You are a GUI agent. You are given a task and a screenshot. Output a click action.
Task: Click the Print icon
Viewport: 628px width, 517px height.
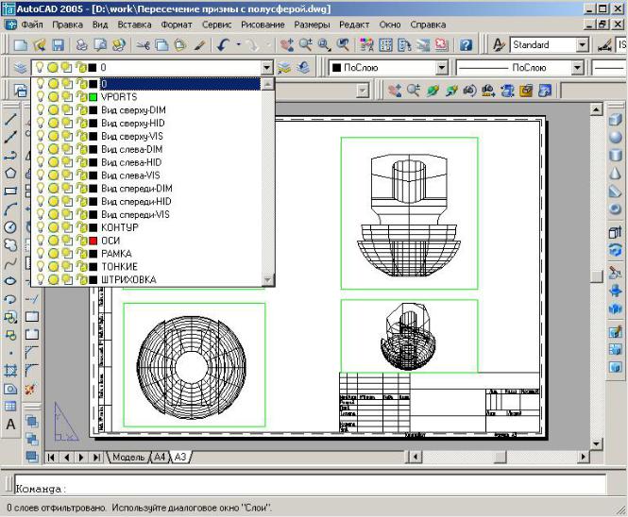click(82, 45)
